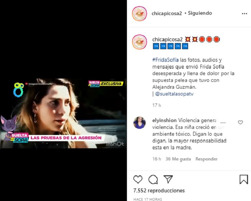Image resolution: width=251 pixels, height=201 pixels.
Task: Open chicapicosa2 username in header
Action: (167, 13)
